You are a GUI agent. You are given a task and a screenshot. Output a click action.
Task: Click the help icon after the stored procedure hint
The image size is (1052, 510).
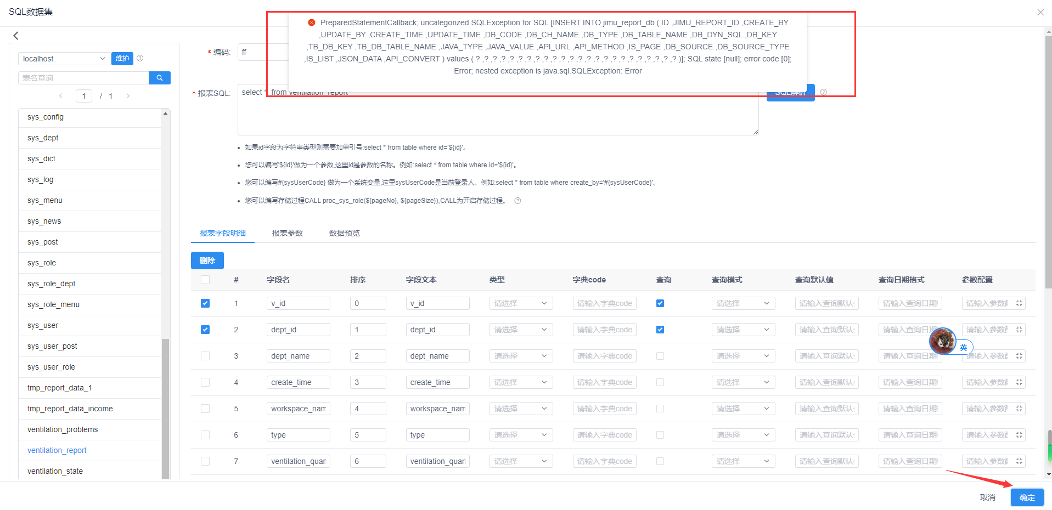(517, 201)
